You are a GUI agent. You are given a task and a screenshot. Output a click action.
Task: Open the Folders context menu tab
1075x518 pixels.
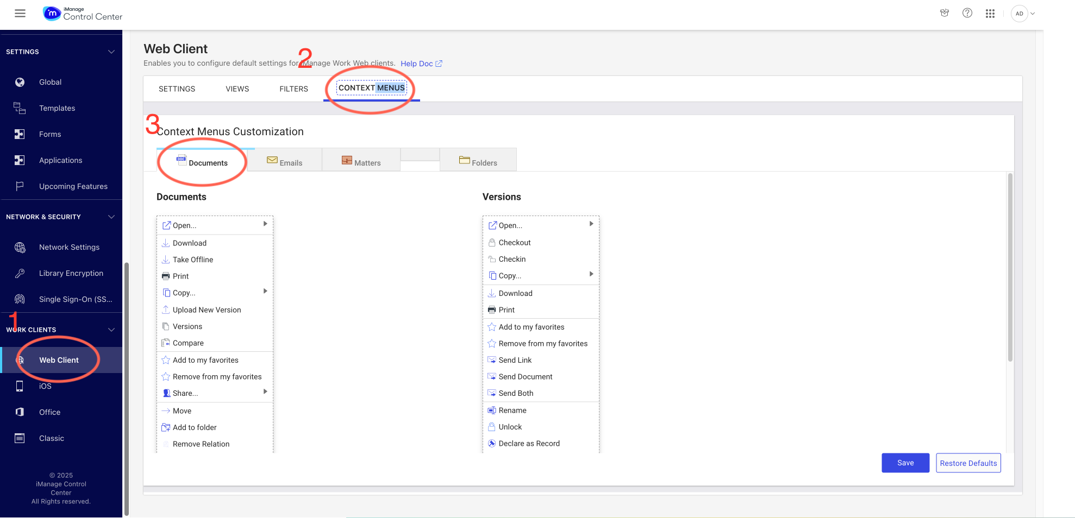[x=478, y=162]
